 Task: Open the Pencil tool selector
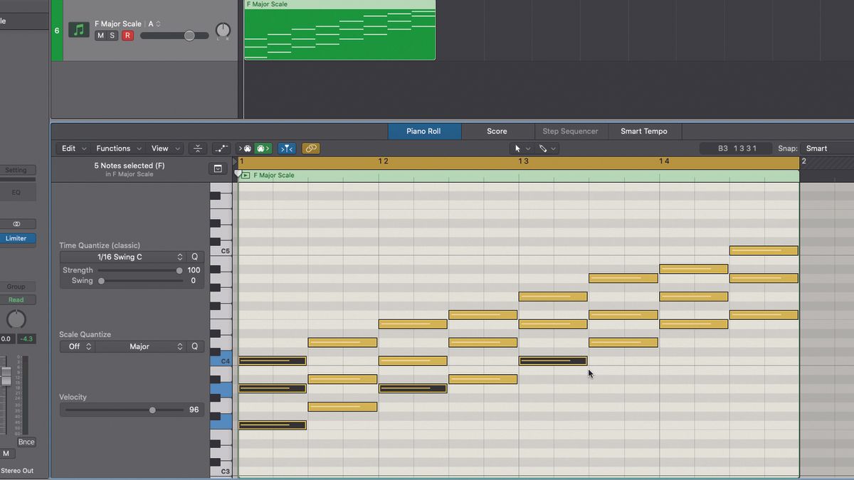(547, 148)
